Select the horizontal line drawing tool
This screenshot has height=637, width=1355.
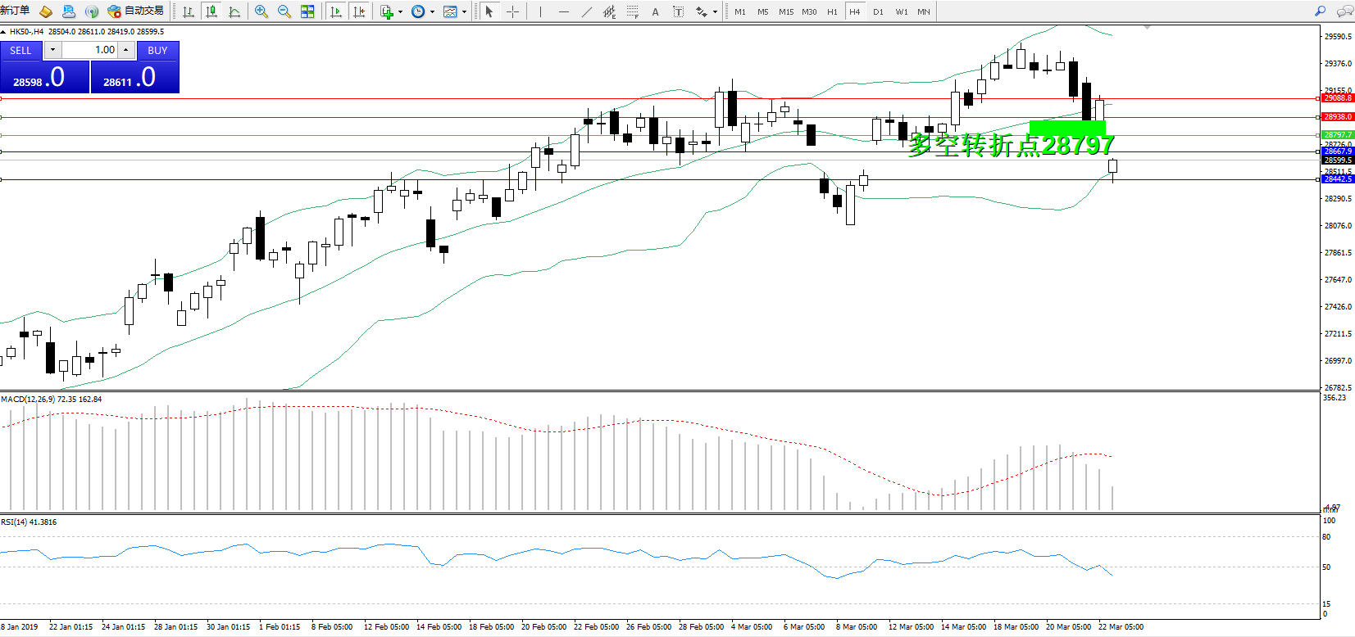pos(563,11)
